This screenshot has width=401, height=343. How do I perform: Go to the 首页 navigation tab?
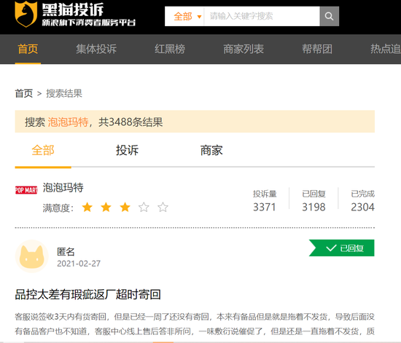(28, 49)
